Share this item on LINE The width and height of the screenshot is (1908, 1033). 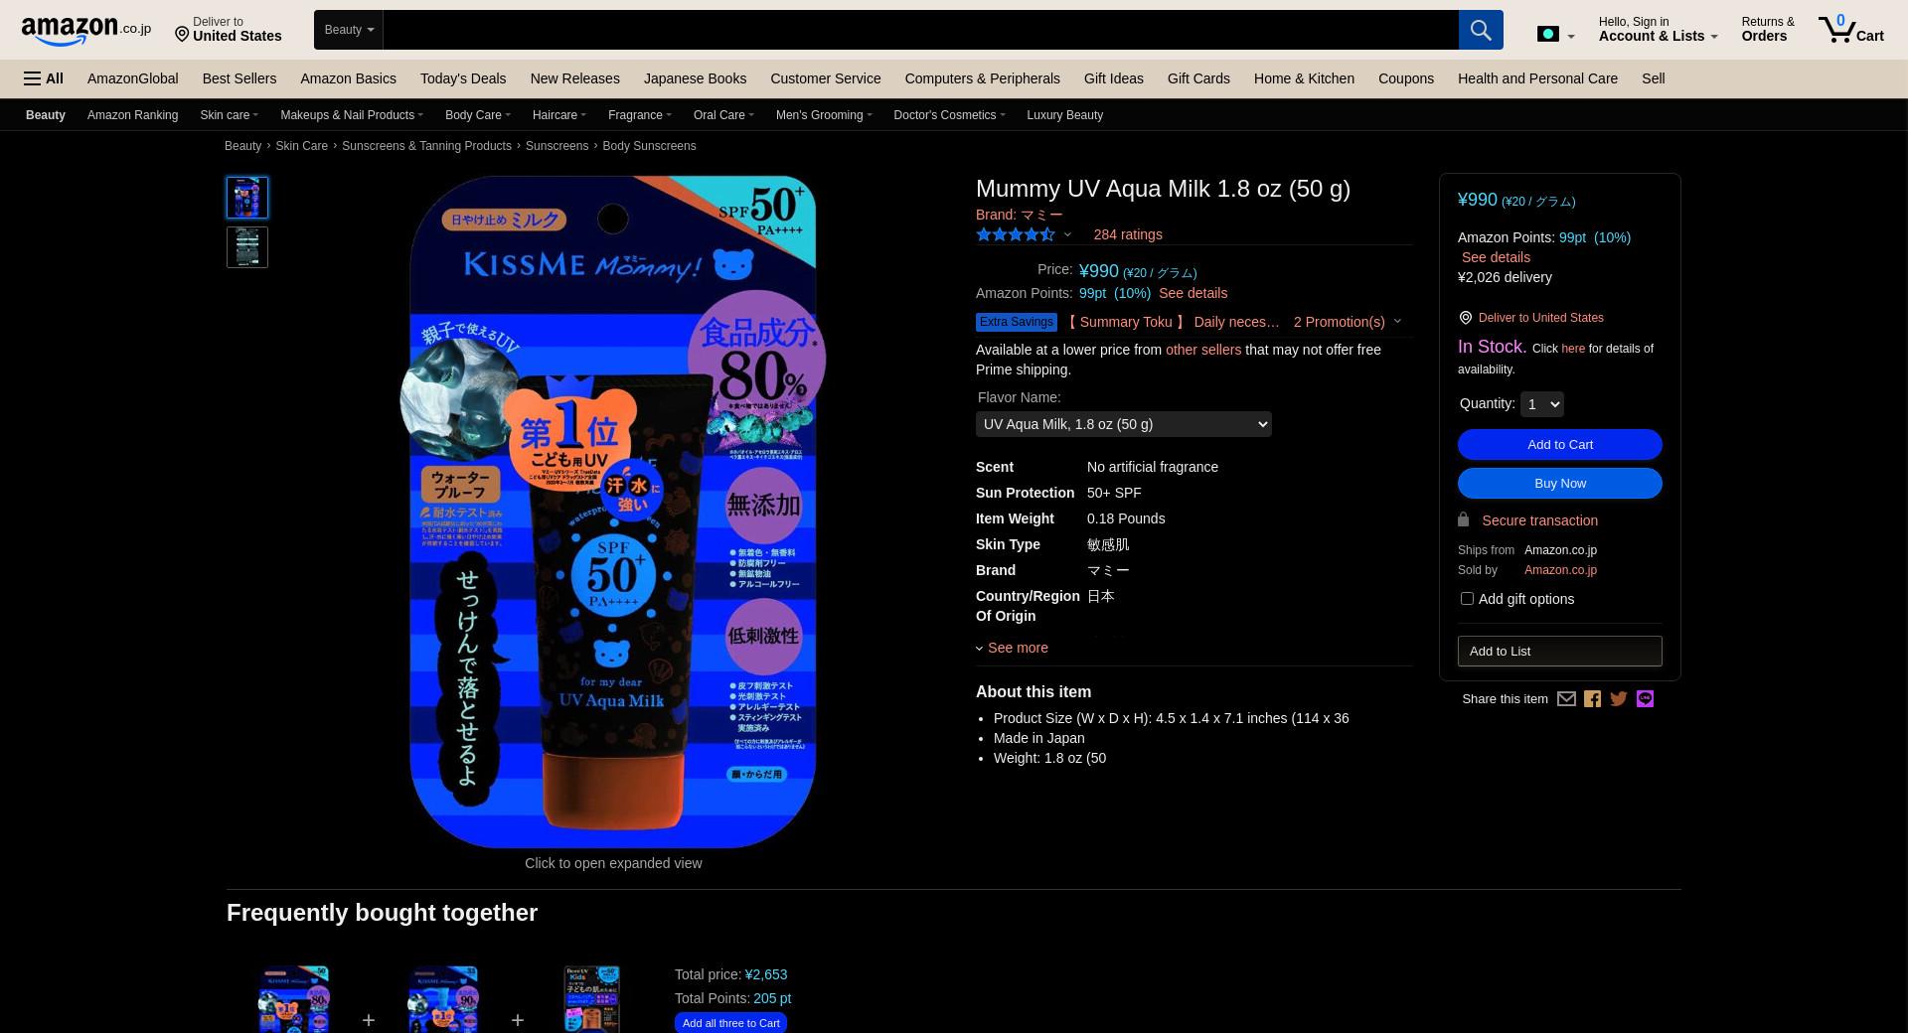[1645, 699]
